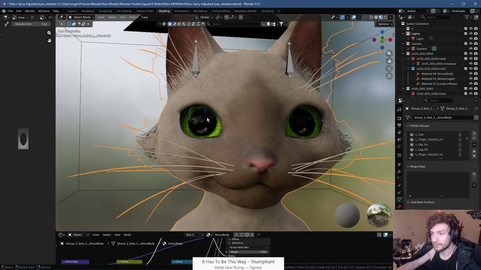Open the viewport Options button
Image resolution: width=481 pixels, height=270 pixels.
coord(385,24)
